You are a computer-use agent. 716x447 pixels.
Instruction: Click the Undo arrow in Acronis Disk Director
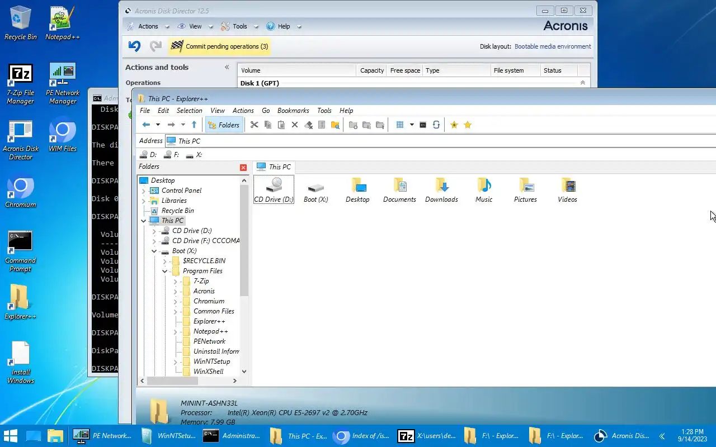[134, 46]
